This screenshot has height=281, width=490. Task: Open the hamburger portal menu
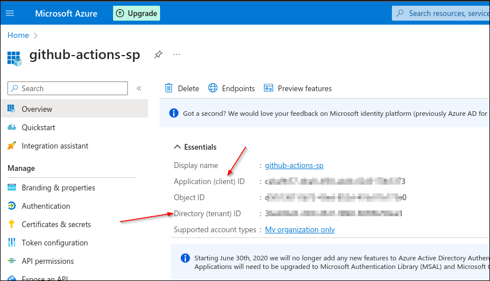(10, 13)
